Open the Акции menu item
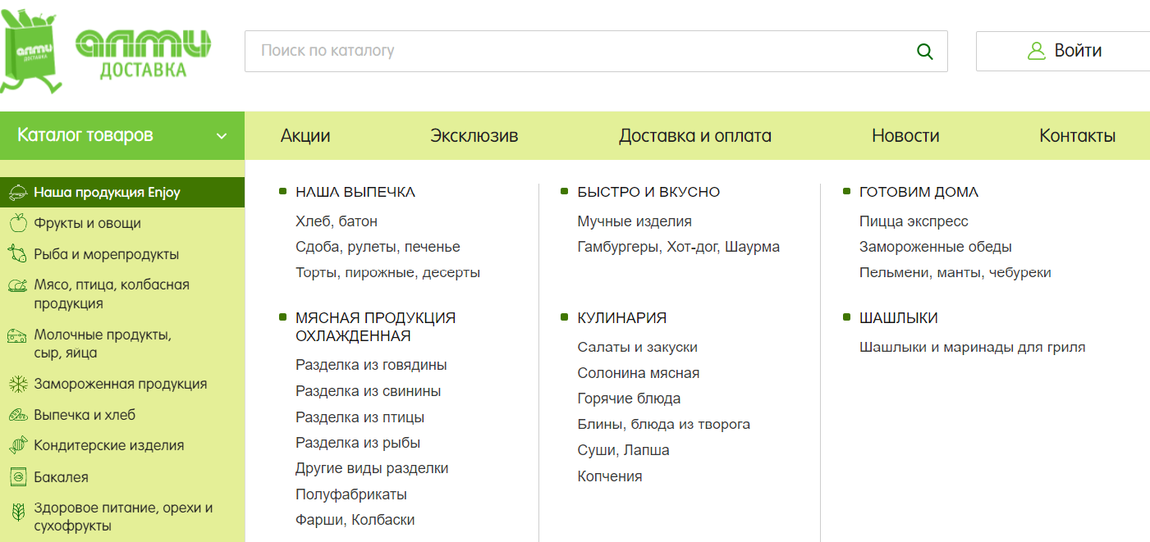The width and height of the screenshot is (1150, 542). point(305,136)
